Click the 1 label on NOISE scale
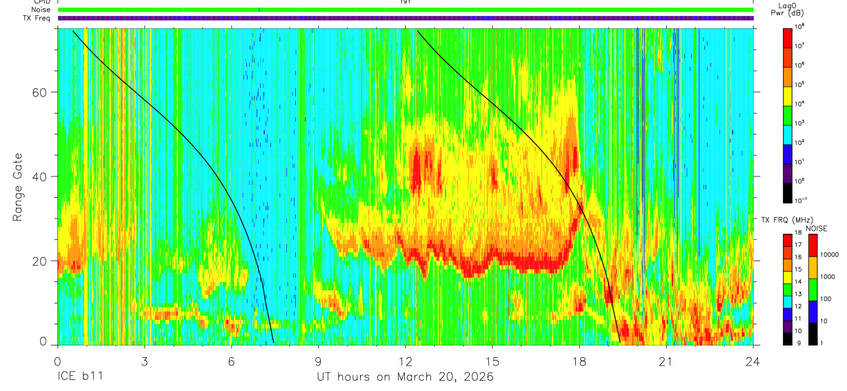This screenshot has height=391, width=847. coord(821,343)
